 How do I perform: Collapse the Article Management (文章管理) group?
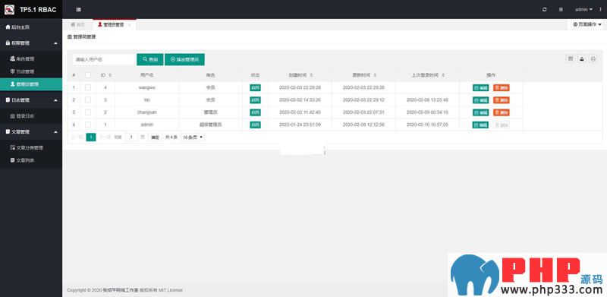[x=31, y=132]
